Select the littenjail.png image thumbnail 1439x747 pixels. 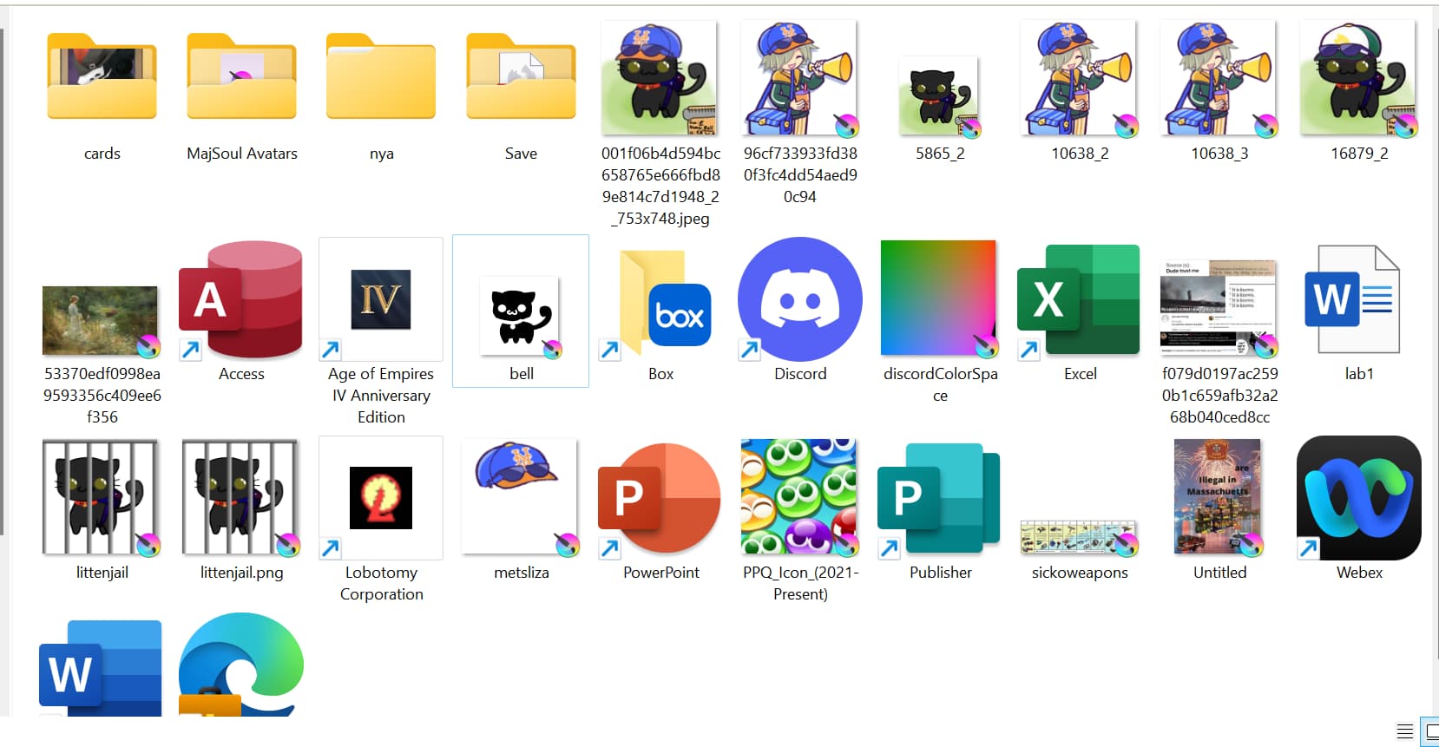241,497
